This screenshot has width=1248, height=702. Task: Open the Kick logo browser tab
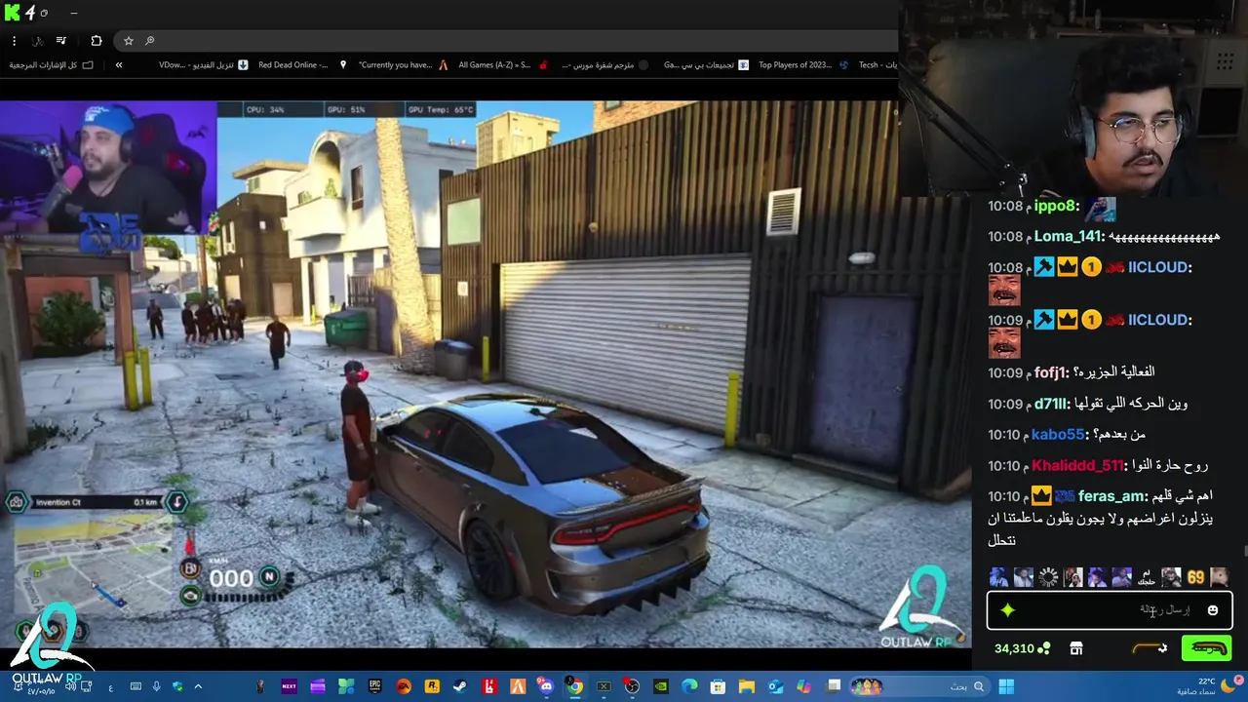(x=14, y=13)
